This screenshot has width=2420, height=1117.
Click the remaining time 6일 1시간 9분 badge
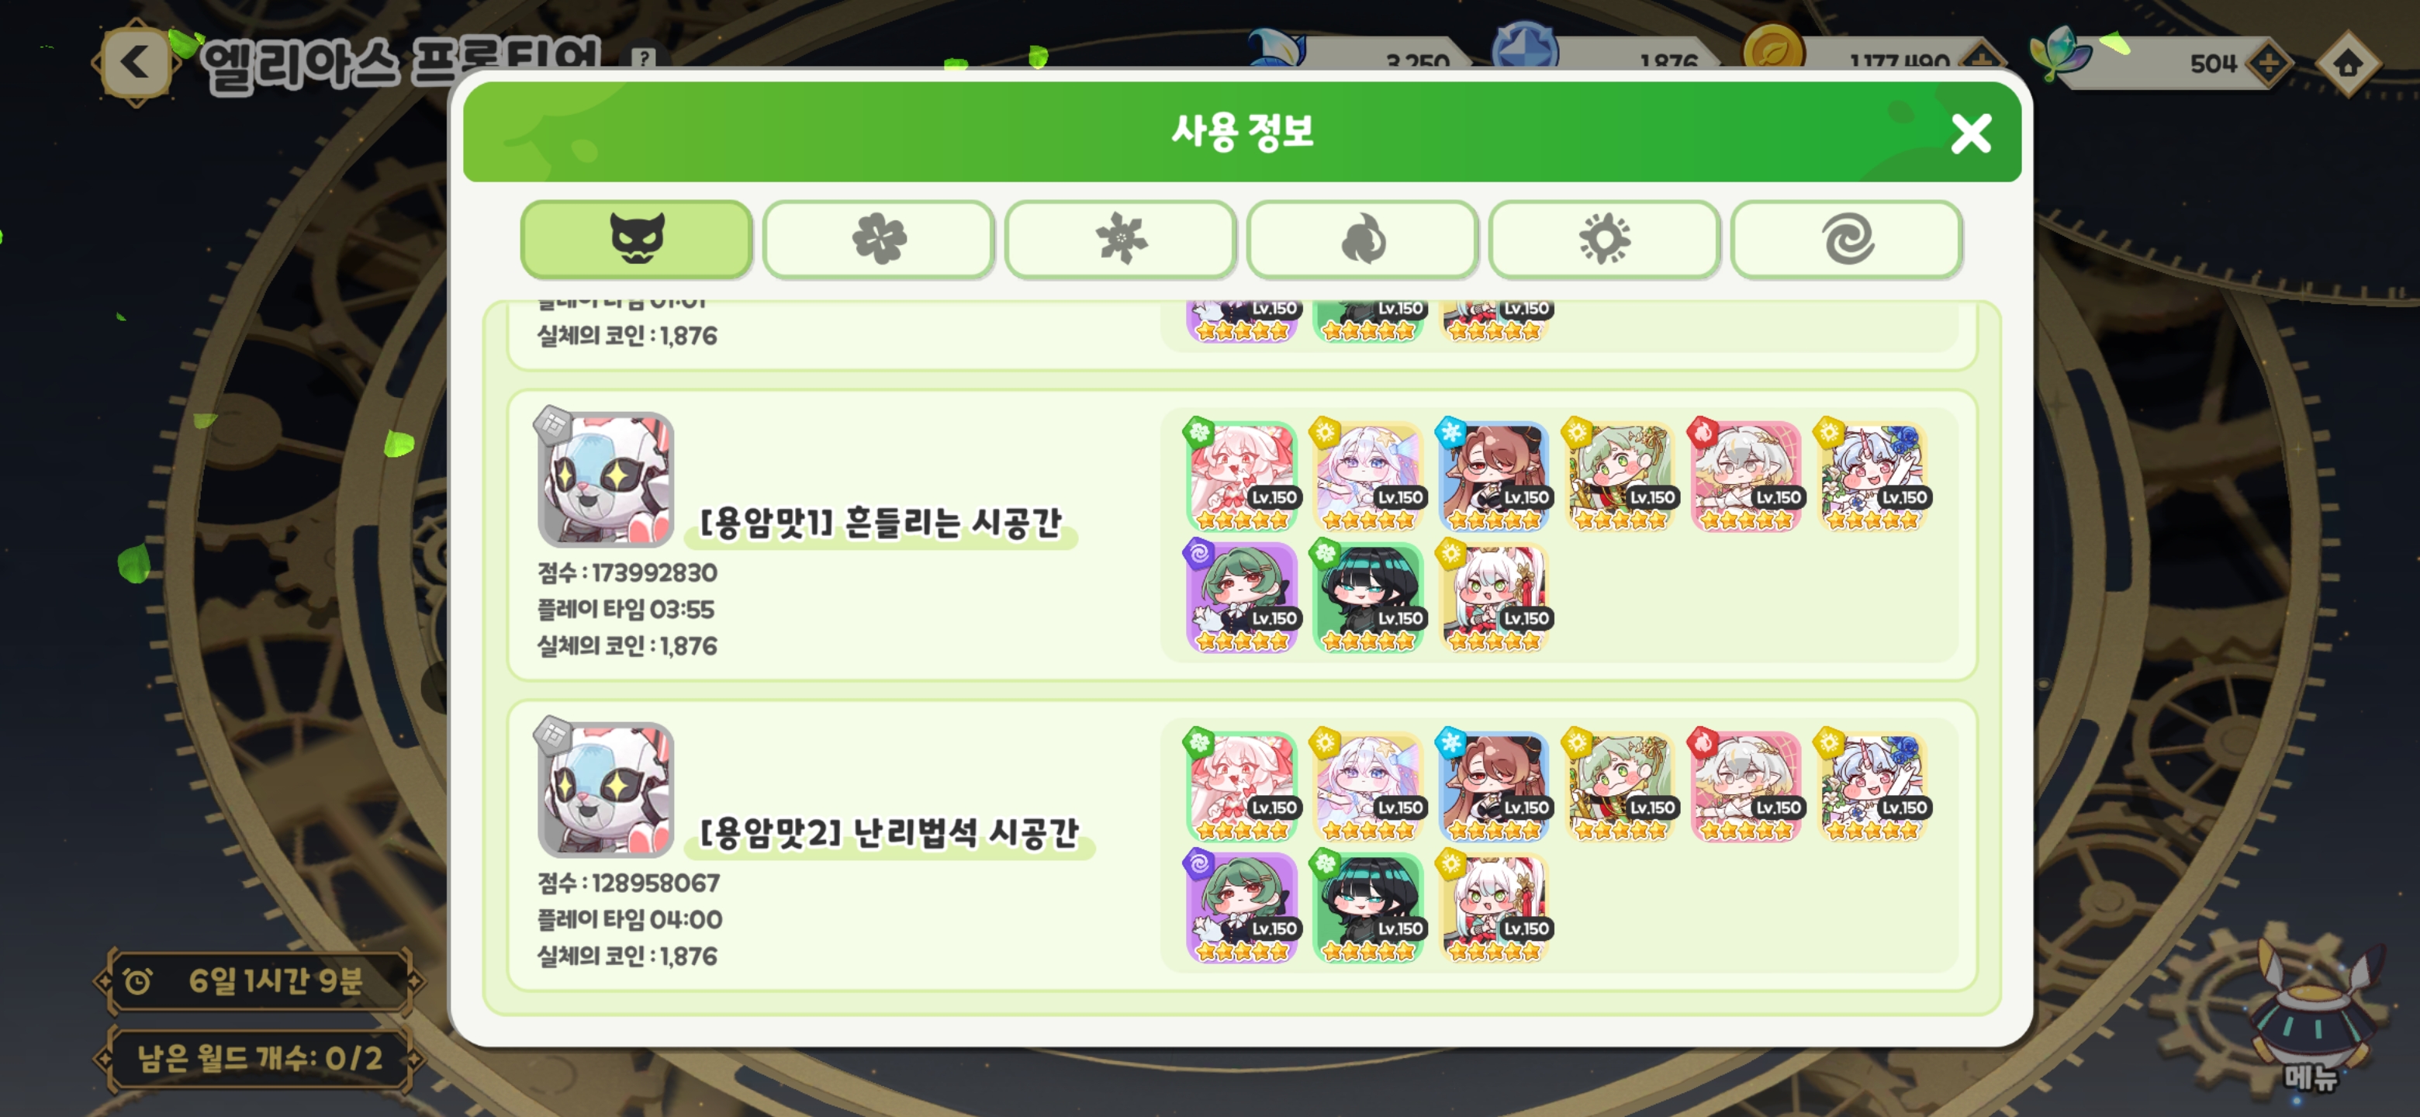point(258,980)
